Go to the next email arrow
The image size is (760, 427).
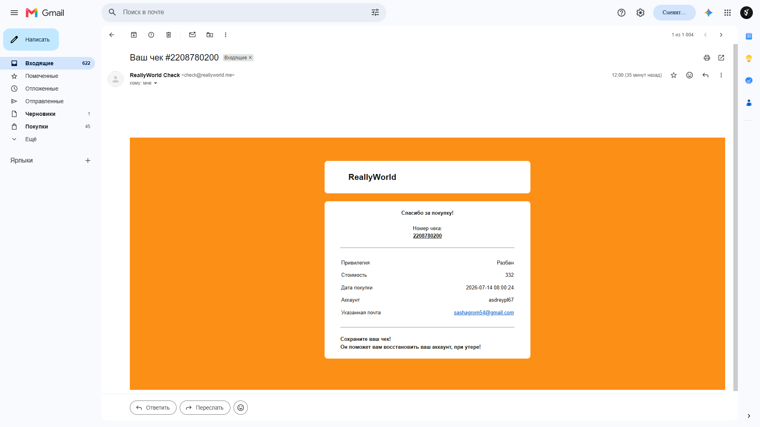(x=721, y=35)
